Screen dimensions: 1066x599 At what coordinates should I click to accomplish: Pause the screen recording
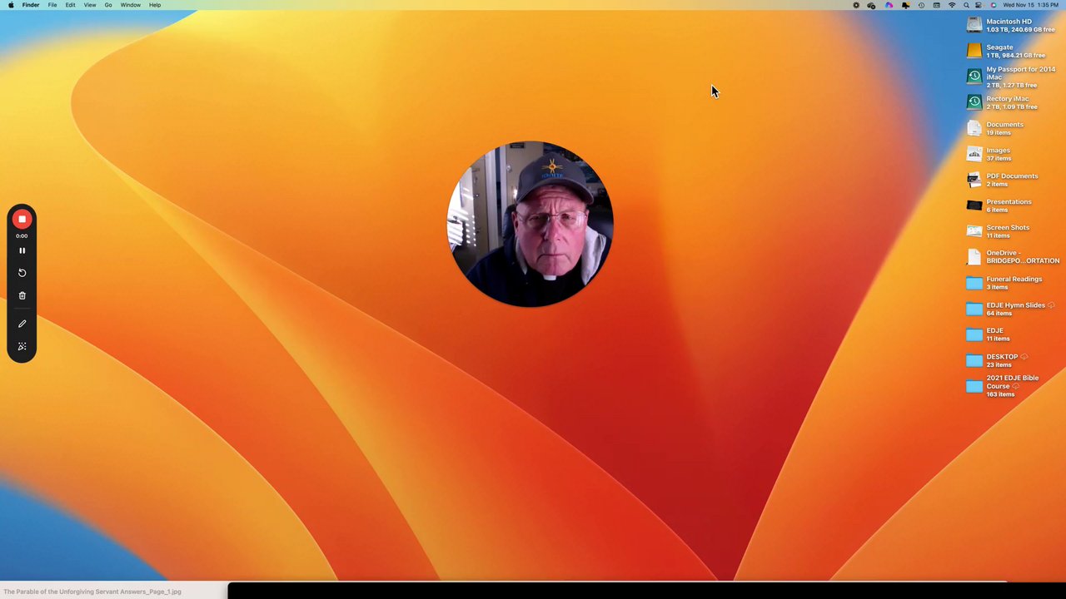(x=22, y=250)
